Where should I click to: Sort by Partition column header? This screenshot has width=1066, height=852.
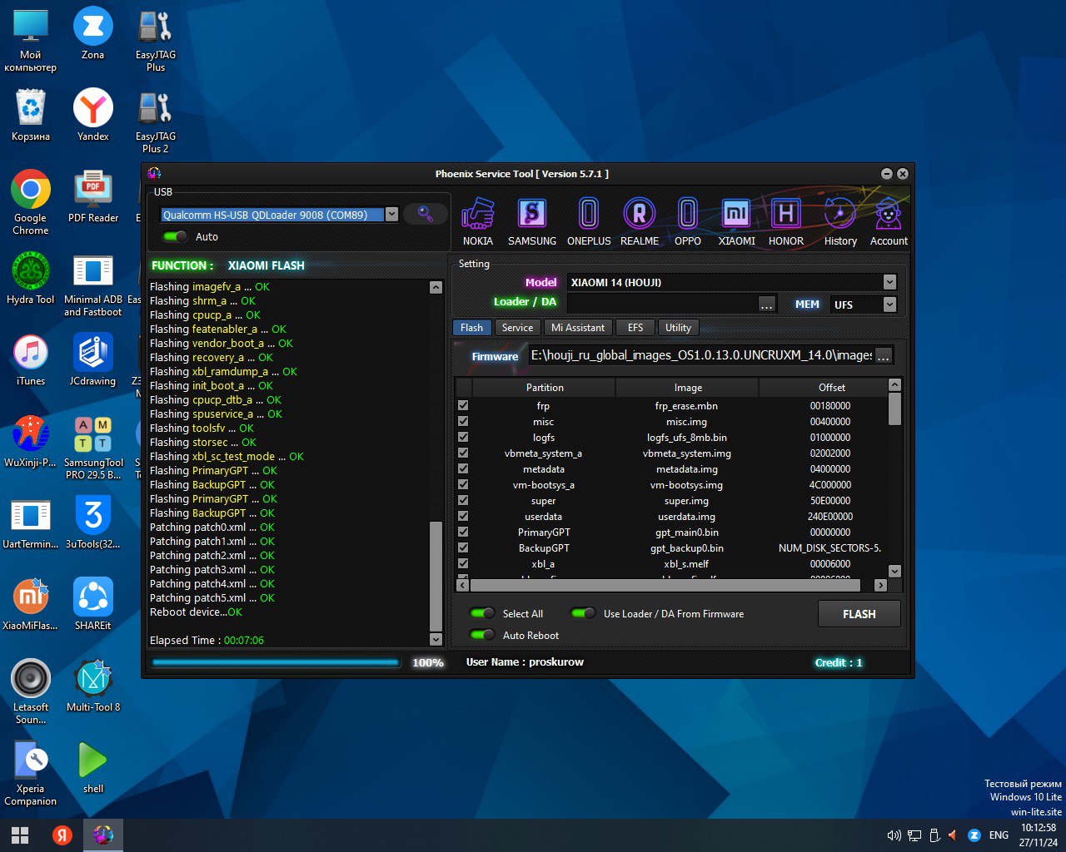545,388
